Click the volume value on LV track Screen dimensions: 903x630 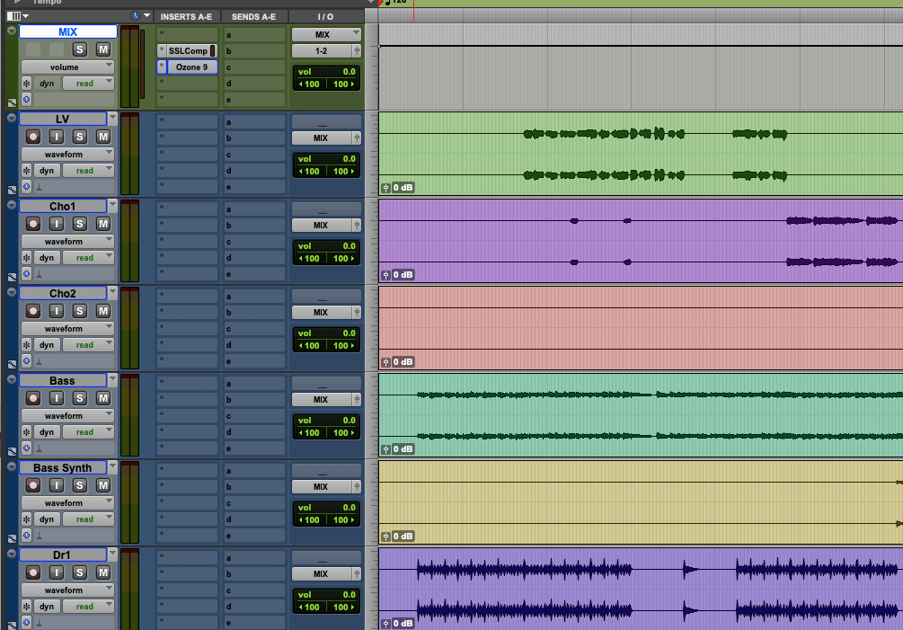[349, 158]
